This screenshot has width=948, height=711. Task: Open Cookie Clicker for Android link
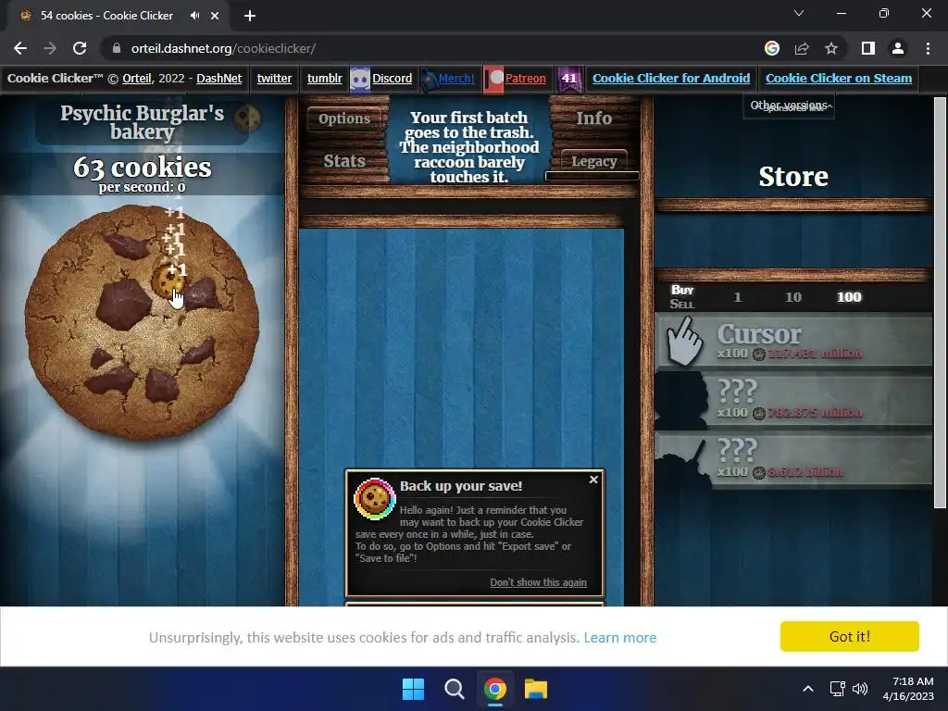671,79
